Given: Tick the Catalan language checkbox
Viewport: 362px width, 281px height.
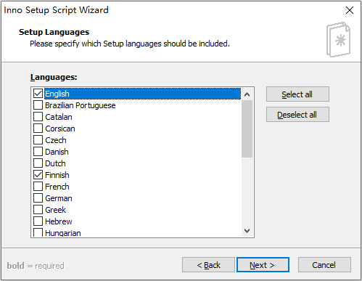Looking at the screenshot, I should (38, 117).
